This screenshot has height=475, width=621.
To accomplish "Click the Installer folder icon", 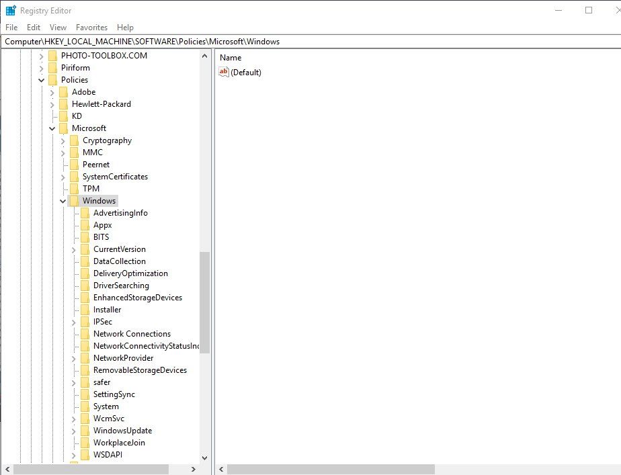I will pos(85,310).
